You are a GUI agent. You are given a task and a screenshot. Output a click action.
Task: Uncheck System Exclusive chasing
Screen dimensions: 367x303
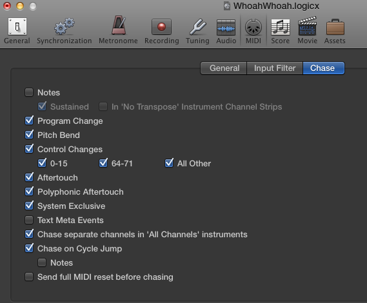tap(29, 206)
